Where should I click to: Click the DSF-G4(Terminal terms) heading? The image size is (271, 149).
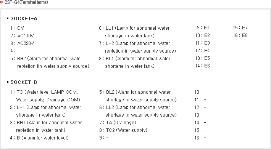click(x=26, y=2)
